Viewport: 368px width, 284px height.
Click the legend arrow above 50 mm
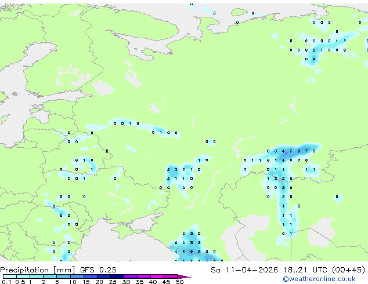tap(184, 276)
